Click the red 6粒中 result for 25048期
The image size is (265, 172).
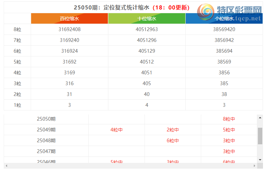tap(173, 141)
